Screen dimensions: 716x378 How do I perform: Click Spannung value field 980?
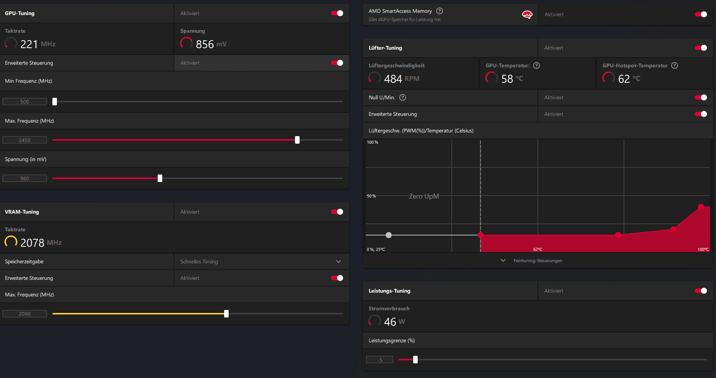24,178
